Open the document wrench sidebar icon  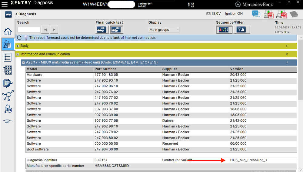(8, 83)
